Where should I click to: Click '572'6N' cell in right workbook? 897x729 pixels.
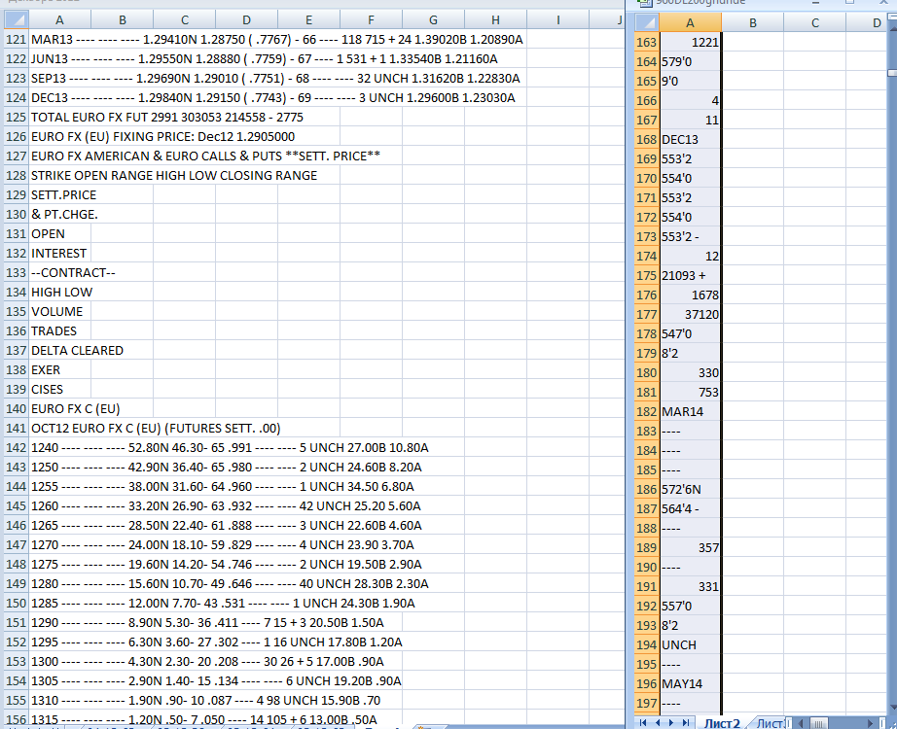pyautogui.click(x=690, y=490)
